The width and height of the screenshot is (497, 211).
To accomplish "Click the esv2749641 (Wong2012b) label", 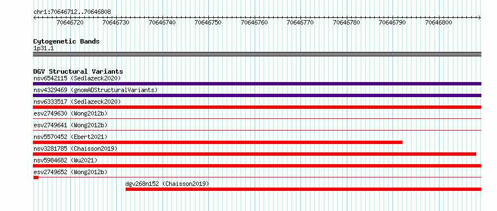I will (x=70, y=125).
